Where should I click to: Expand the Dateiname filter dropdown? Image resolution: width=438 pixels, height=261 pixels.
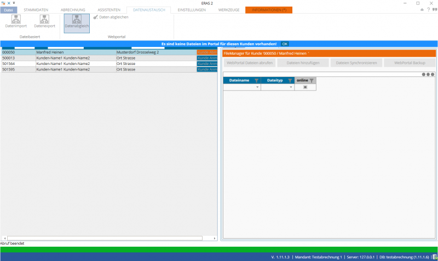tap(257, 87)
